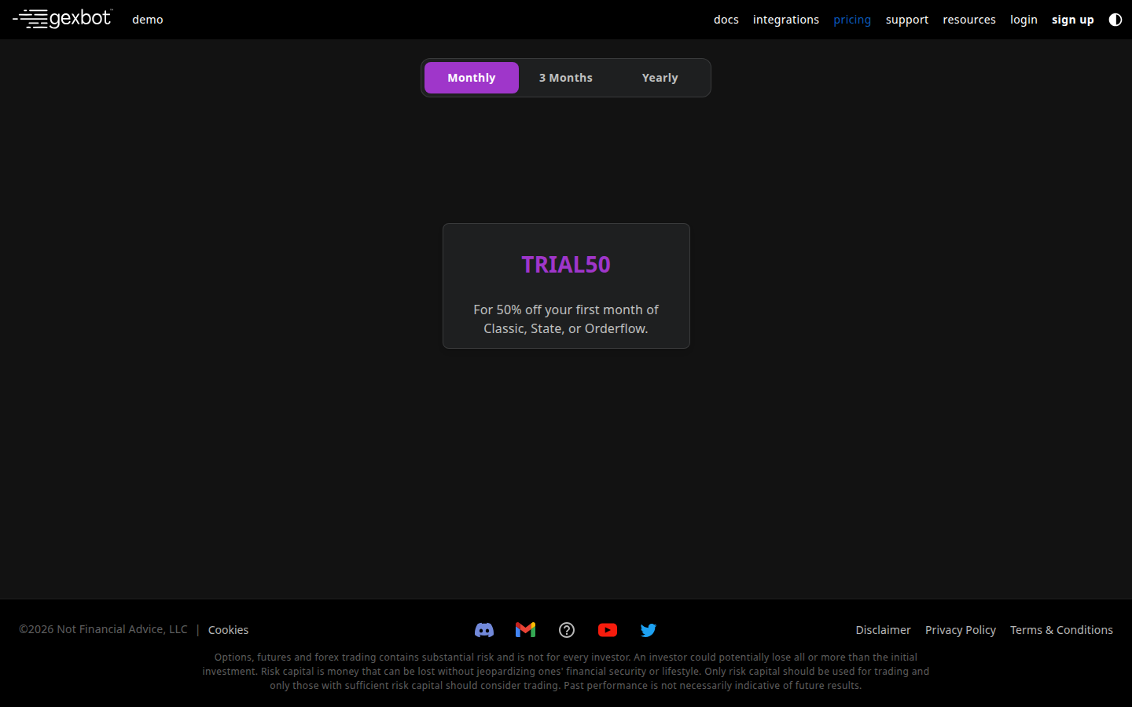Click the sign up button
This screenshot has width=1132, height=707.
point(1073,20)
